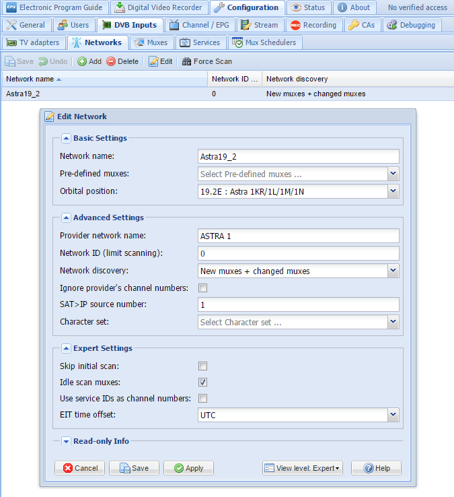
Task: Open the Electronic Program Guide tab
Action: tap(54, 7)
